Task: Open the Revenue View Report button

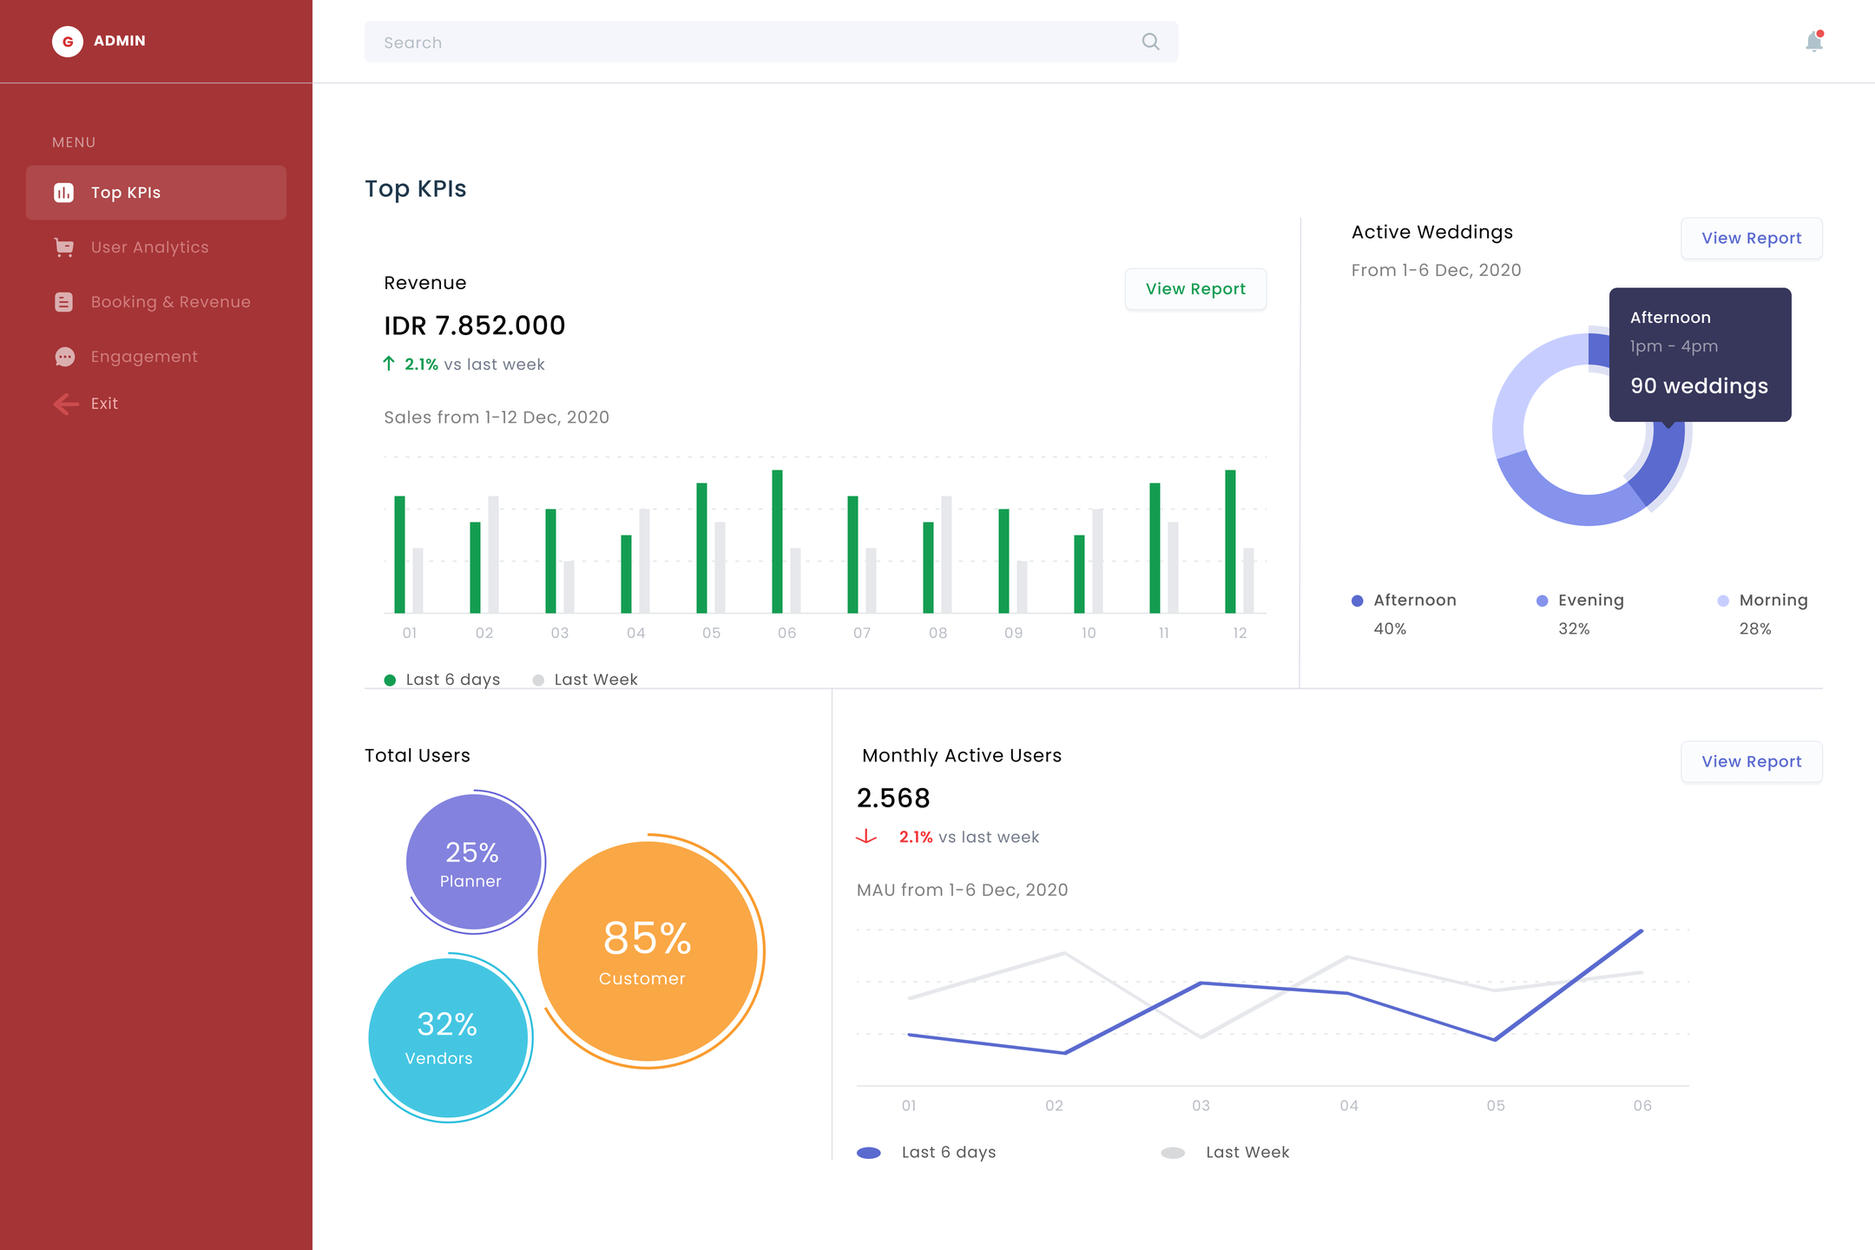Action: click(1195, 289)
